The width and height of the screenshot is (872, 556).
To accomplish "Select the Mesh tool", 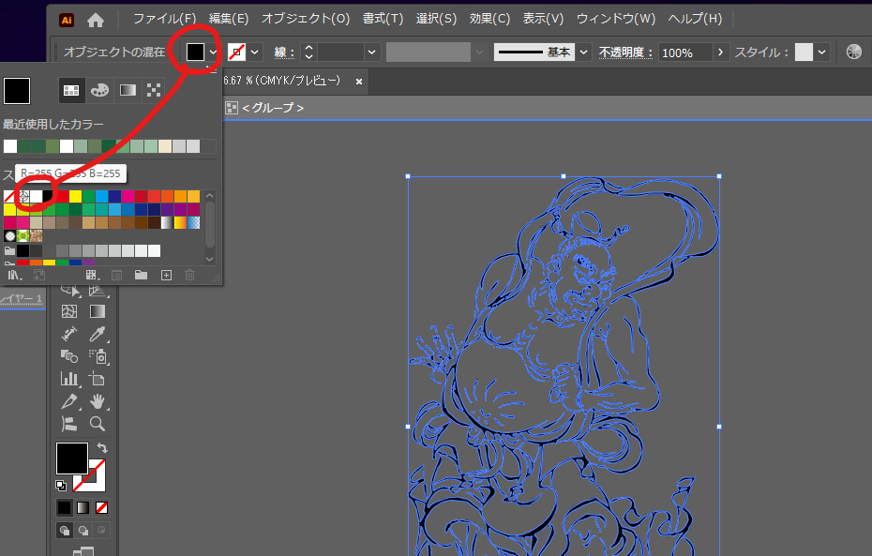I will [69, 310].
